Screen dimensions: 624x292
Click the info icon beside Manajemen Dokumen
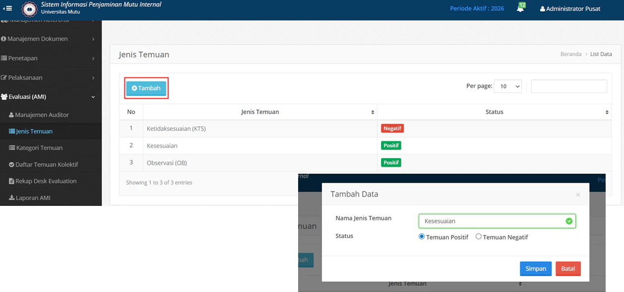(3, 39)
